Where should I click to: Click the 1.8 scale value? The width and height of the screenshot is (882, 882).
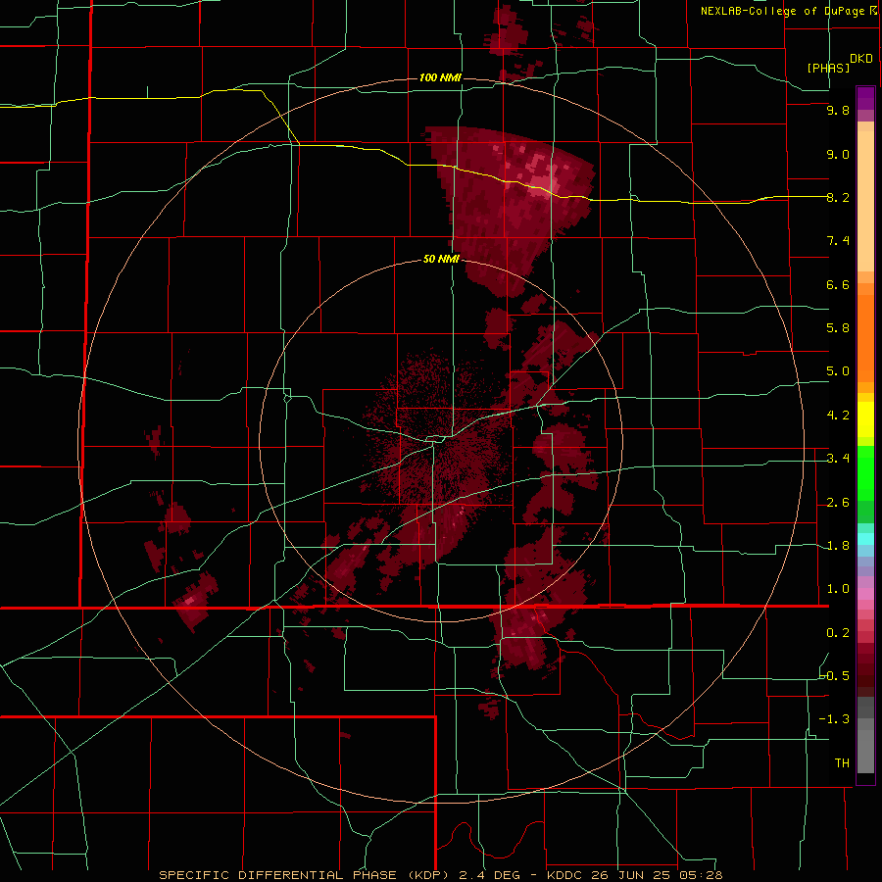point(838,546)
